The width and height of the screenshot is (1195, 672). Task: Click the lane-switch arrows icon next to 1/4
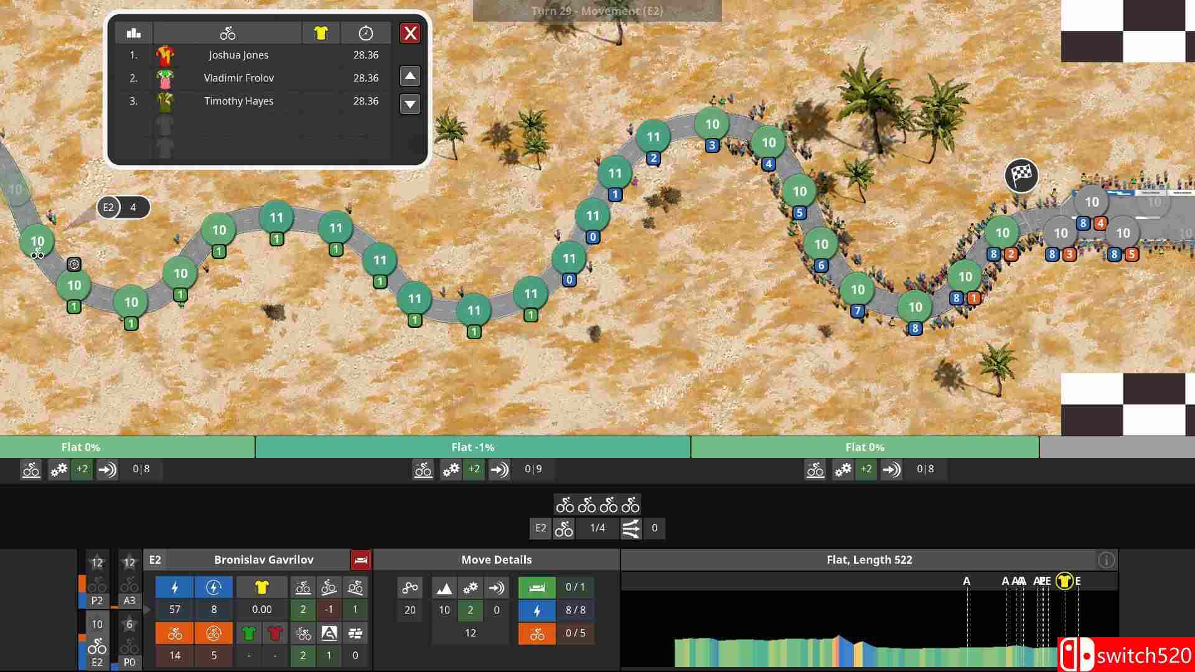point(630,528)
